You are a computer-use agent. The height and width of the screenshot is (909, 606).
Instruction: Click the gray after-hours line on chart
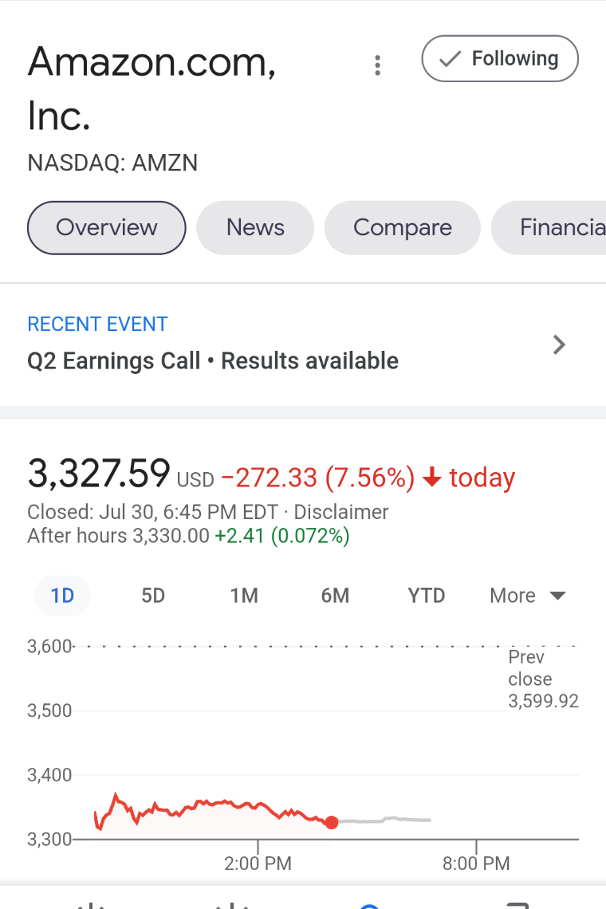click(385, 820)
